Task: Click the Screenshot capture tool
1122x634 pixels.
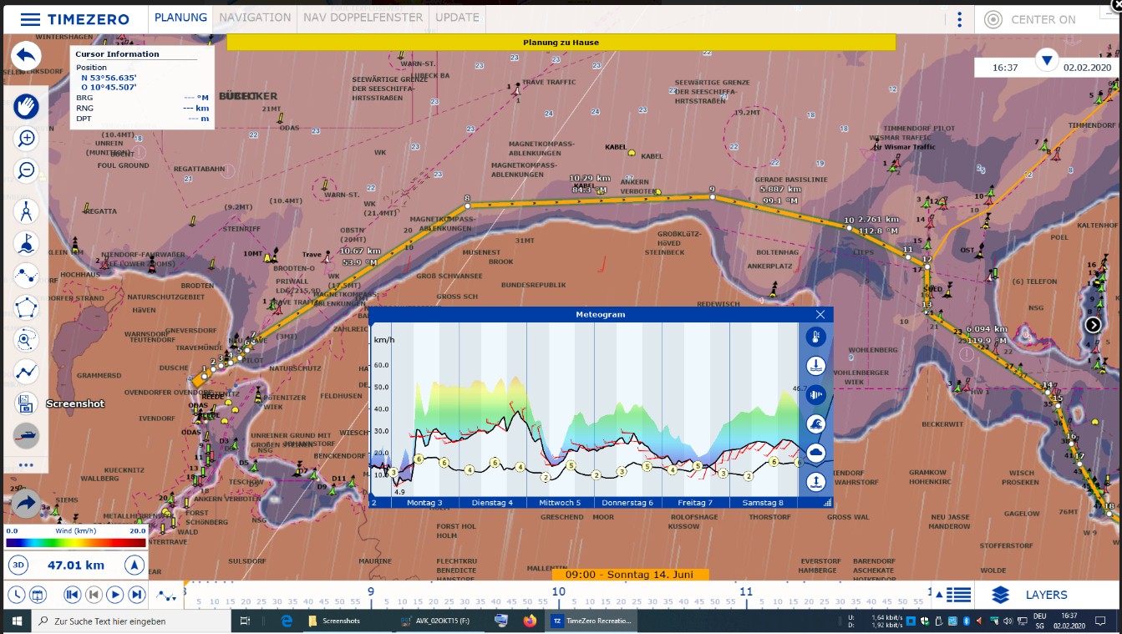Action: [26, 403]
